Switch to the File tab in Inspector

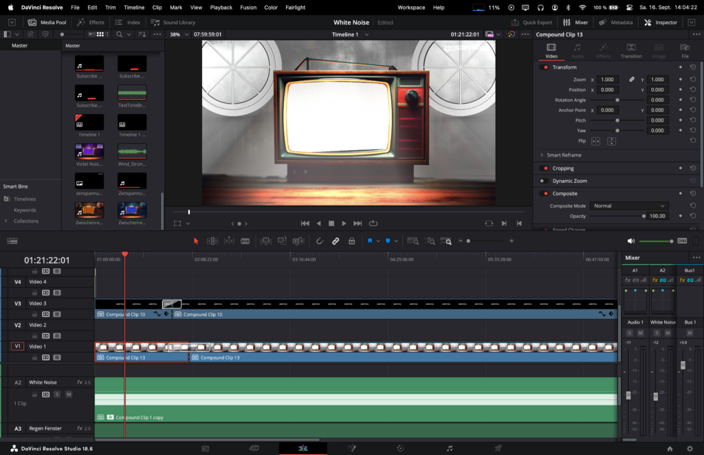point(685,51)
